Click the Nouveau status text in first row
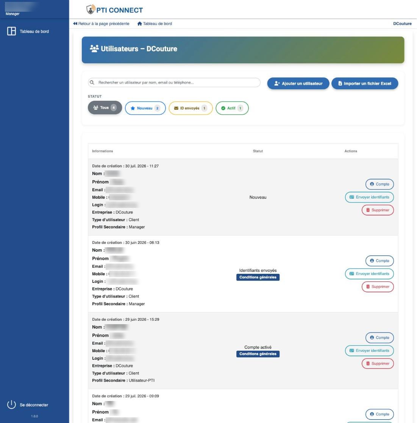The width and height of the screenshot is (417, 423). pyautogui.click(x=258, y=197)
